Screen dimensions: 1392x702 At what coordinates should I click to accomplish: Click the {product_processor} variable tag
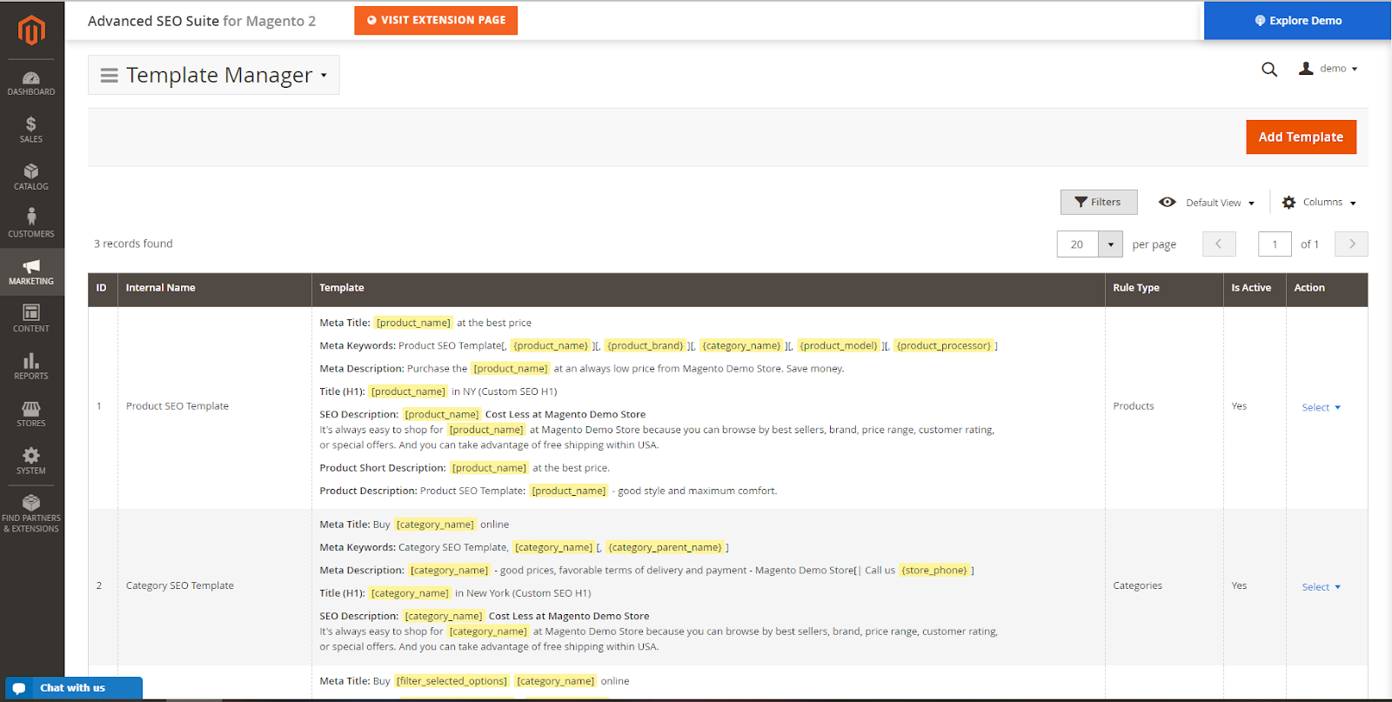click(944, 346)
